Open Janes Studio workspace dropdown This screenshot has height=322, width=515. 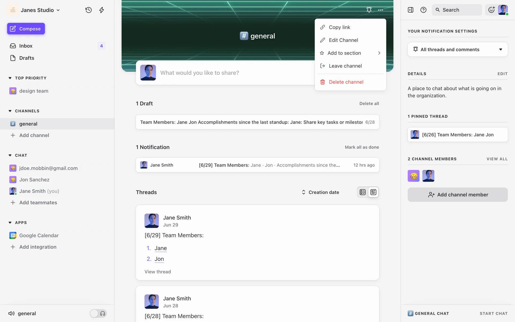pos(40,10)
